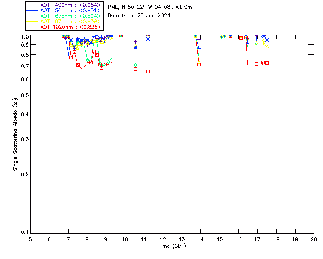Image resolution: width=323 pixels, height=259 pixels.
Task: Click the purple plus marker near 10.5
Action: tap(136, 42)
